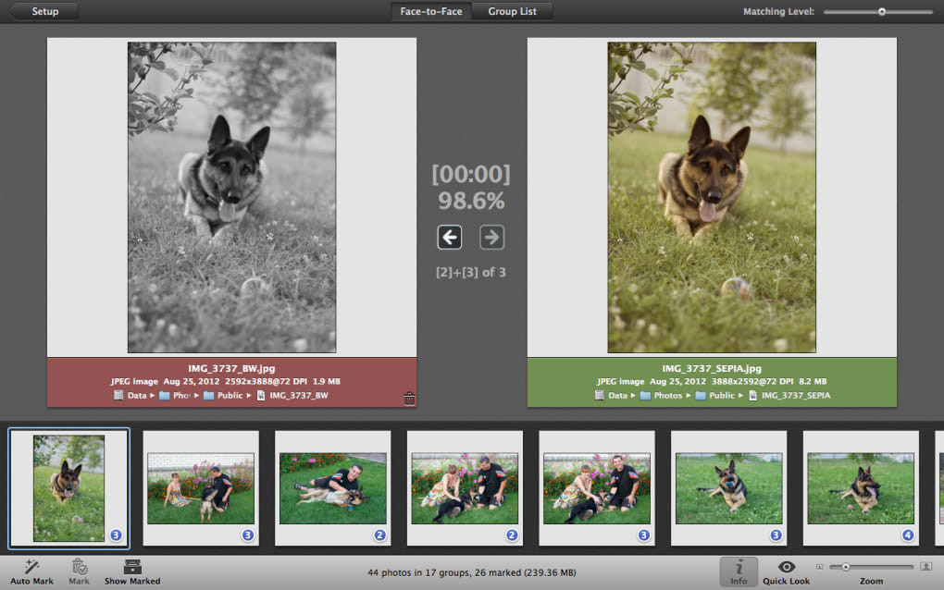
Task: Select the black and white dog photo
Action: click(231, 197)
